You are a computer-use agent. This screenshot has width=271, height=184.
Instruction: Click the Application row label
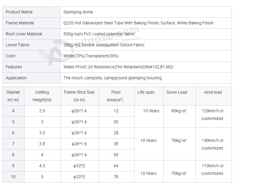pyautogui.click(x=16, y=78)
